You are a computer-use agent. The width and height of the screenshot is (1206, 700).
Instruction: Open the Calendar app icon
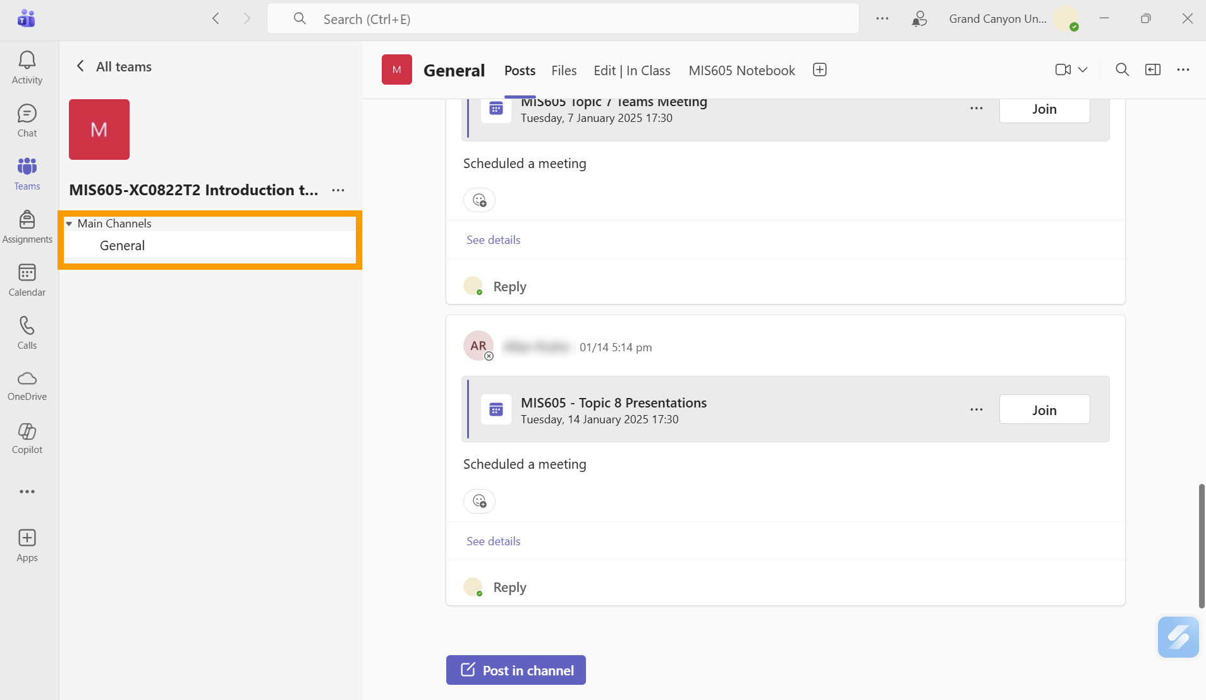[x=27, y=279]
